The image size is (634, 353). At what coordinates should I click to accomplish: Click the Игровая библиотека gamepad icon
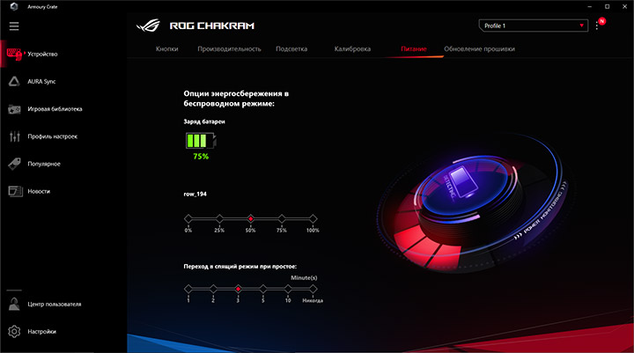pyautogui.click(x=14, y=109)
